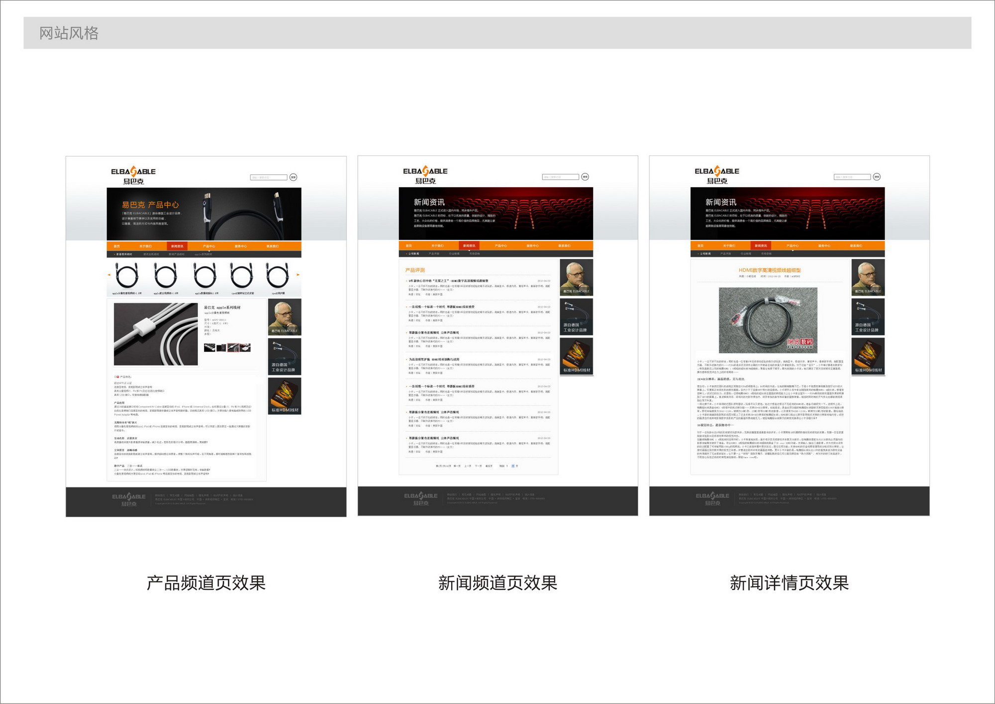
Task: Open first news headline under 产品评测 list
Action: click(x=449, y=281)
